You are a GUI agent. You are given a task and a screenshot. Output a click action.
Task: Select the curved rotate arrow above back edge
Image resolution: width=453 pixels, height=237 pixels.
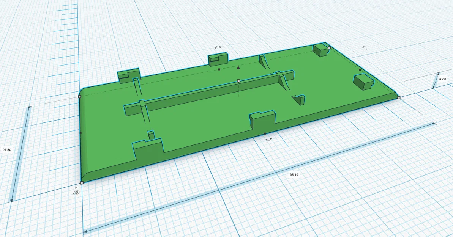pos(218,47)
